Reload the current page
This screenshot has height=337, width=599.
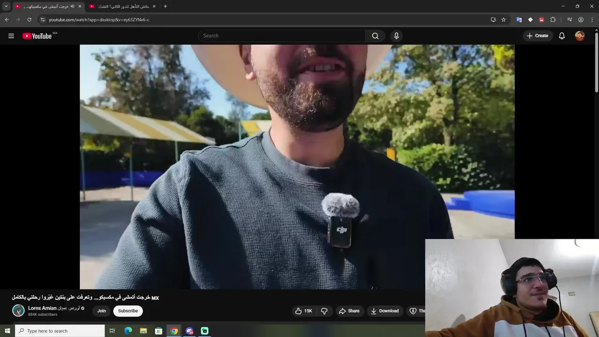coord(29,20)
